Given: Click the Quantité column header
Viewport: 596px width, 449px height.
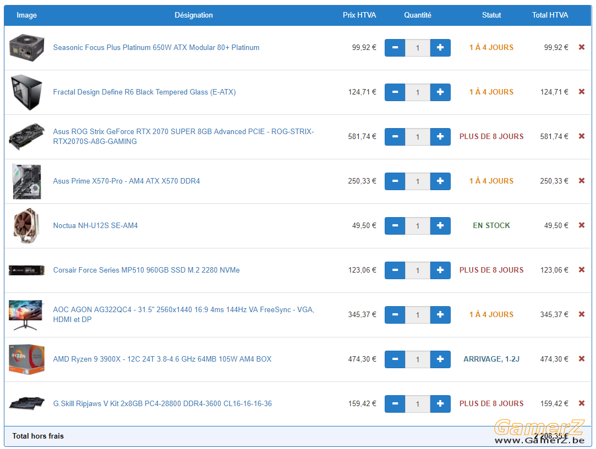Looking at the screenshot, I should point(417,15).
